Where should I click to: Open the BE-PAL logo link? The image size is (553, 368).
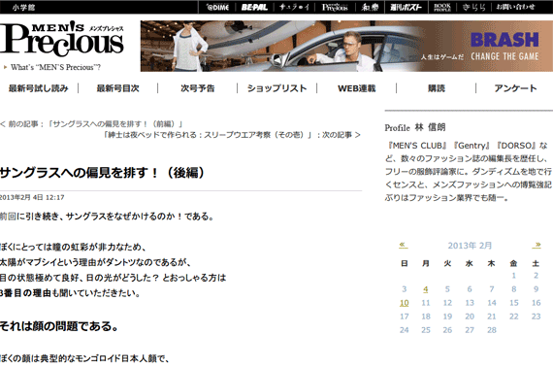(254, 7)
